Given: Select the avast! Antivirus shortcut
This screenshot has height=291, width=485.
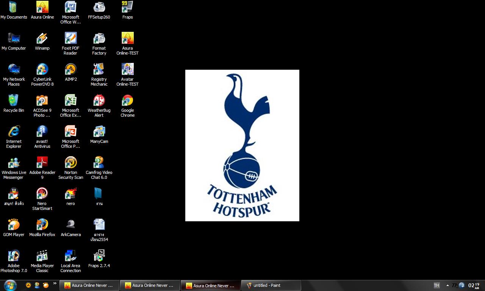Looking at the screenshot, I should (42, 137).
